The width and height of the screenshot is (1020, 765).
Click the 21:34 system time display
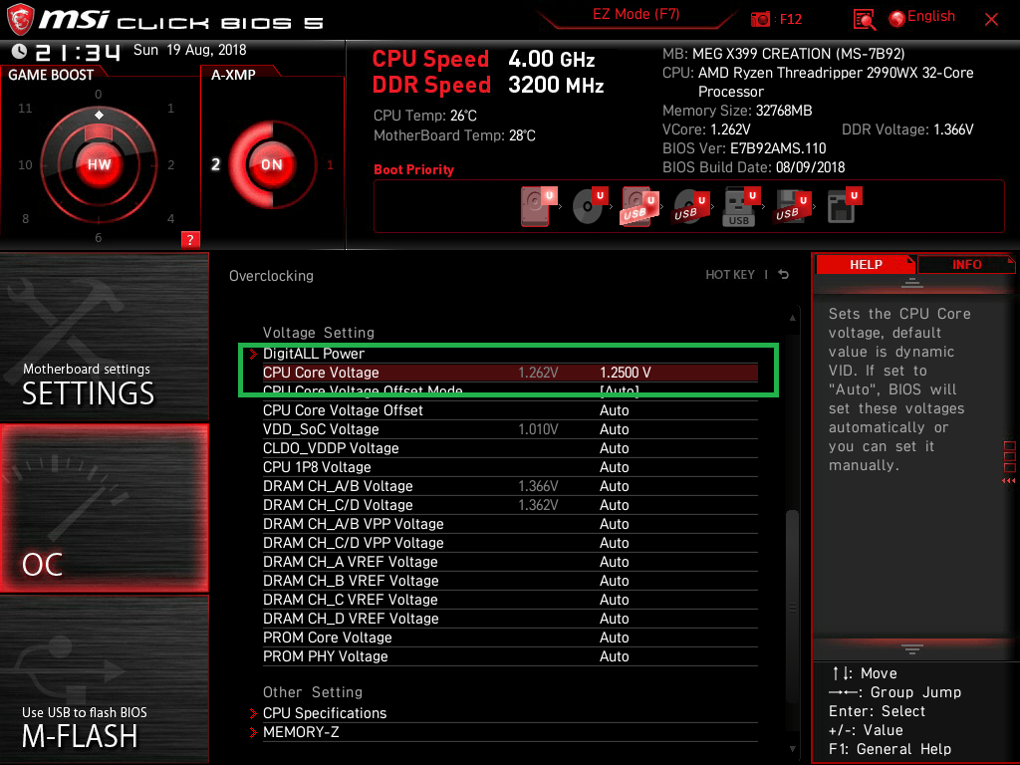(78, 52)
